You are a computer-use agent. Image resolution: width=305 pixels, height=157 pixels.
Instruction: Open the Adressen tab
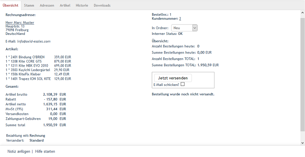coord(47,6)
